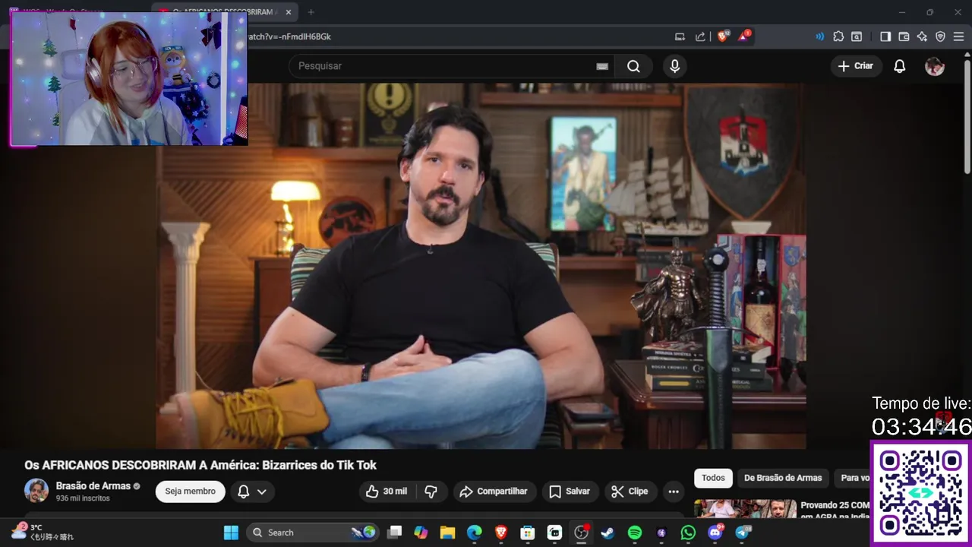Open the on-screen keyboard in the search box

[x=602, y=66]
